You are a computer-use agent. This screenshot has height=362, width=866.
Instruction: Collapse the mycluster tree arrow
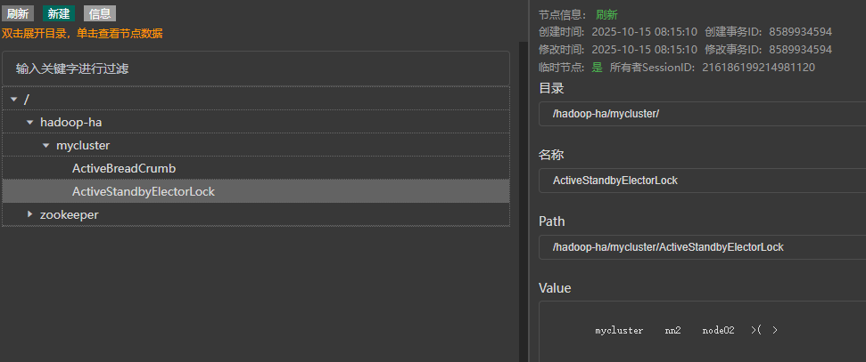point(45,145)
